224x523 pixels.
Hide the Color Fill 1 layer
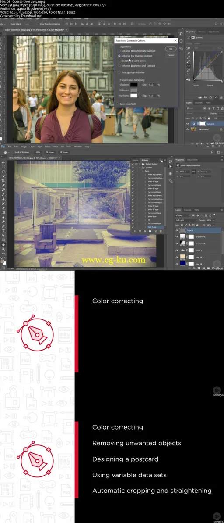point(177,264)
